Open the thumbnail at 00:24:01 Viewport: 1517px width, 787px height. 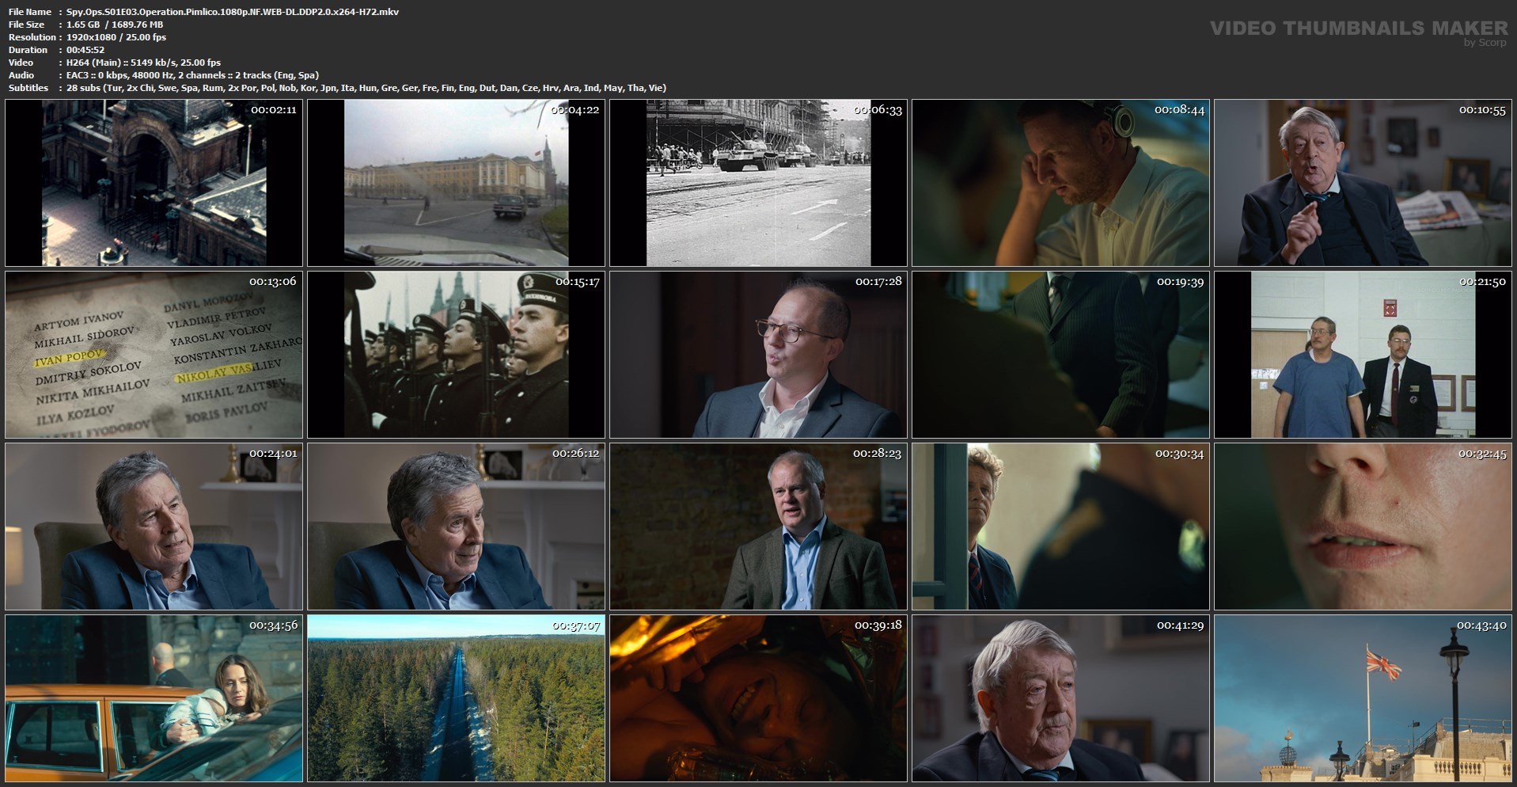pyautogui.click(x=154, y=527)
